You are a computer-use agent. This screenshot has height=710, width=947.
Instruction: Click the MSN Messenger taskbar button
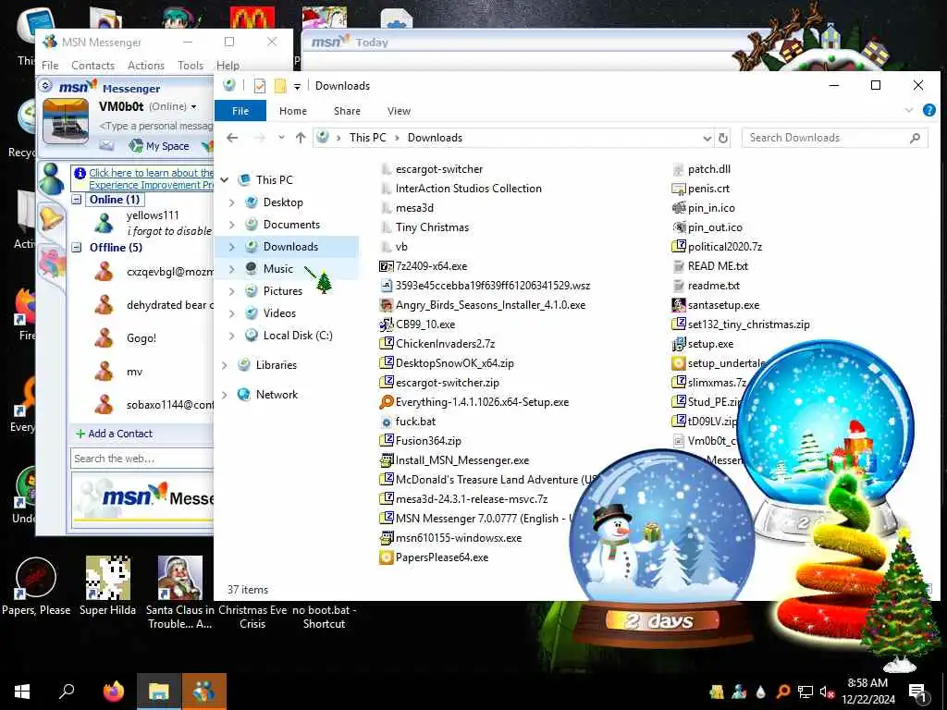pyautogui.click(x=204, y=692)
